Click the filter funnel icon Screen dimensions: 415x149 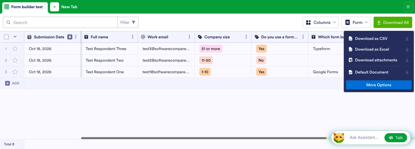[134, 22]
